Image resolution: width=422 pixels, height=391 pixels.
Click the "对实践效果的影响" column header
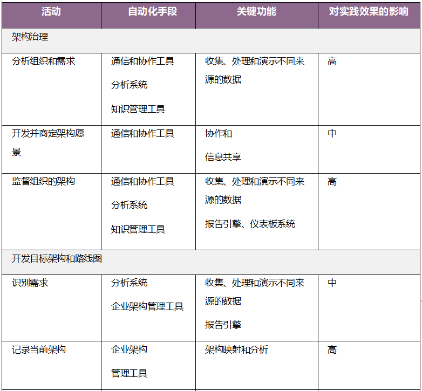coord(369,11)
